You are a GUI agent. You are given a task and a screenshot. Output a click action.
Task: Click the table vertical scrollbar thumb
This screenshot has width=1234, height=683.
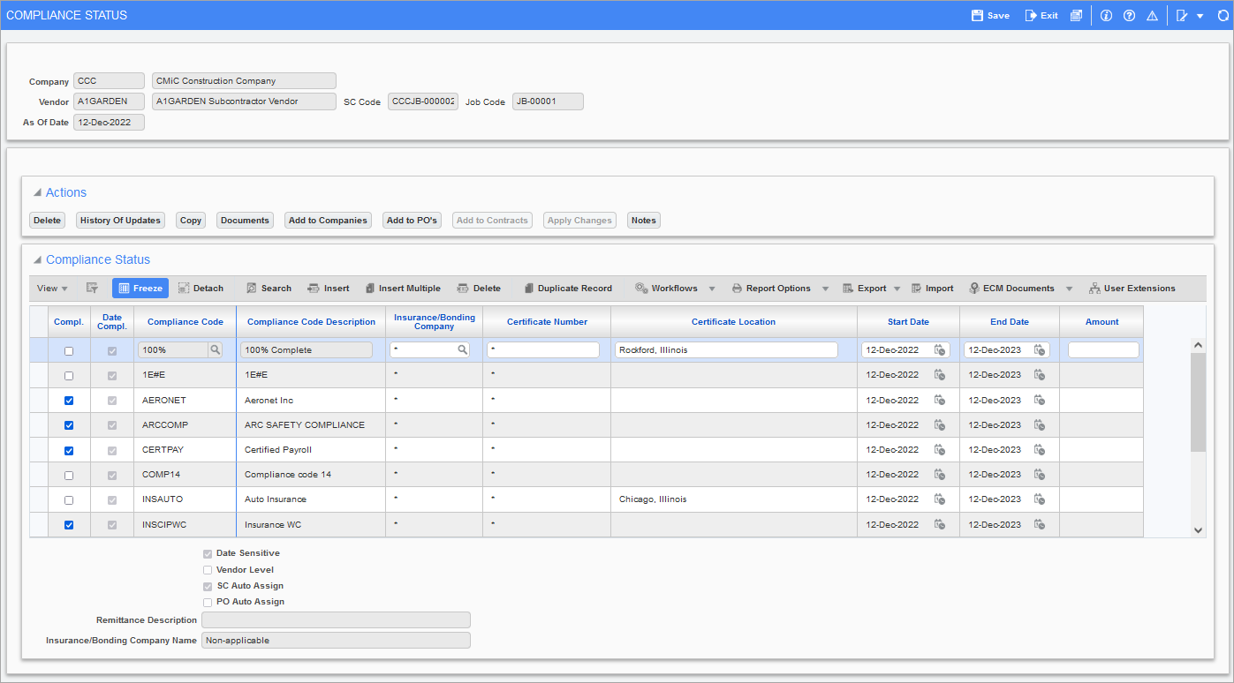tap(1198, 402)
